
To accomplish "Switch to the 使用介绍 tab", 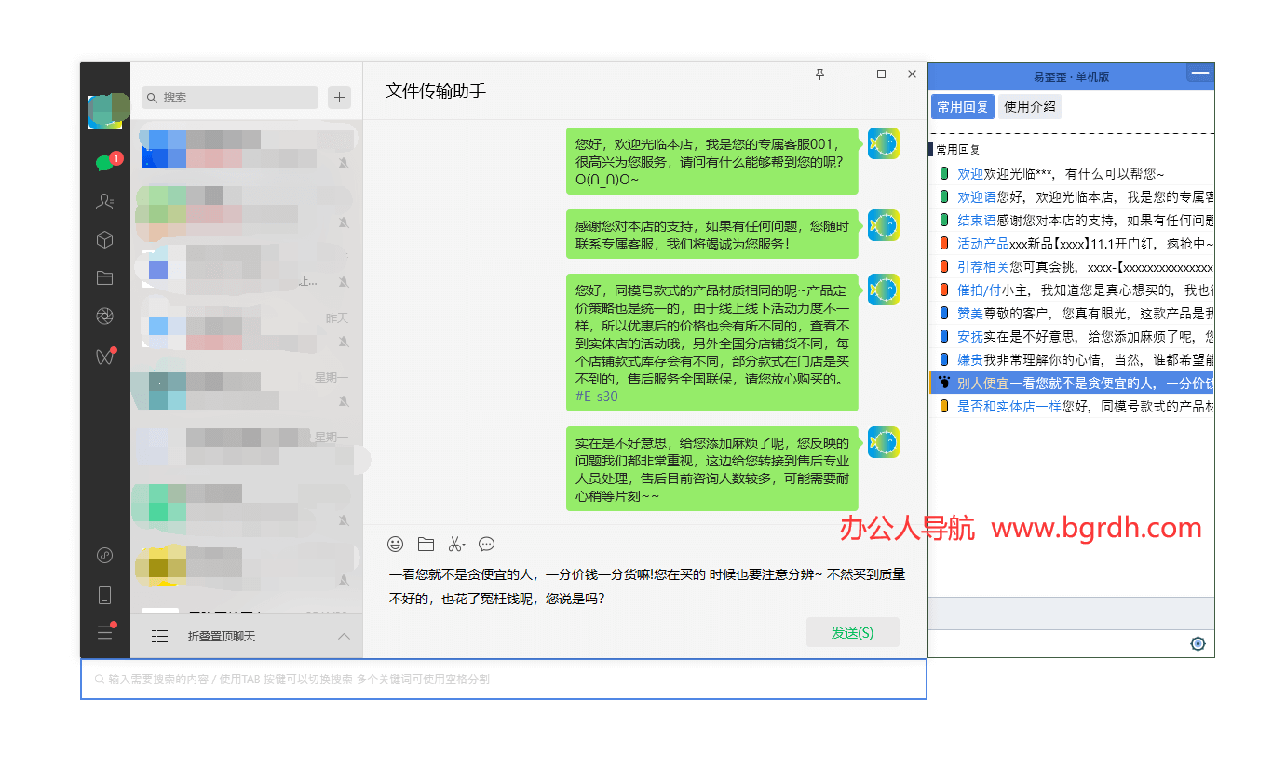I will coord(1029,106).
